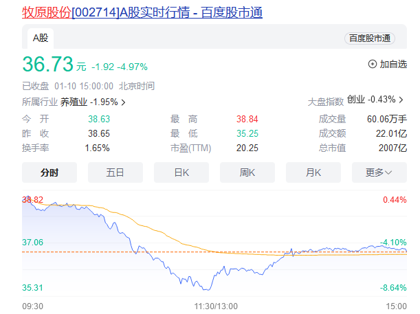The image size is (420, 314).
Task: Open the 创业 -0.43% index link
Action: coord(371,100)
